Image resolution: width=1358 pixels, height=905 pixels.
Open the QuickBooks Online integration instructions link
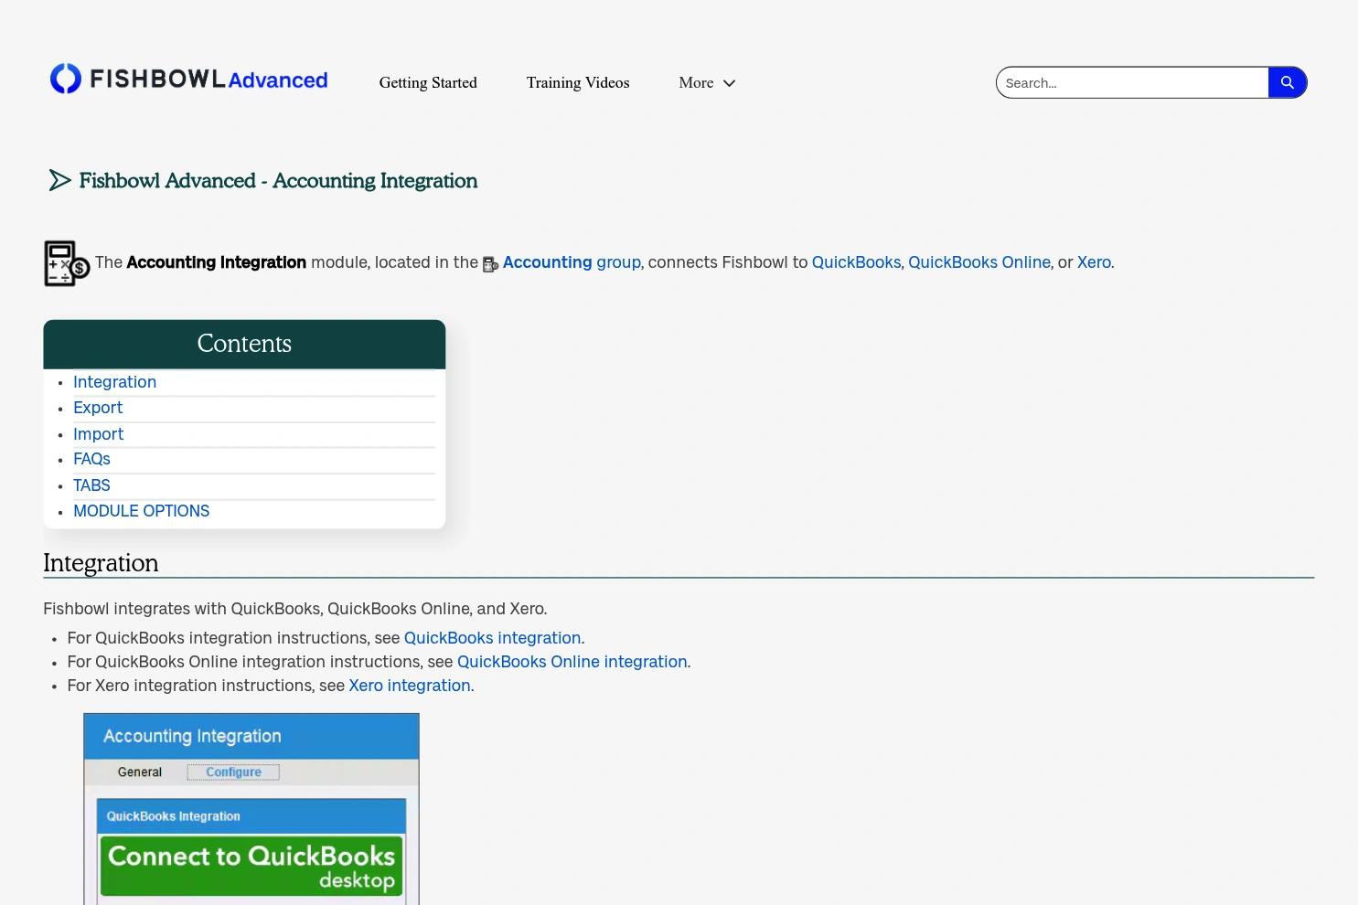coord(572,662)
